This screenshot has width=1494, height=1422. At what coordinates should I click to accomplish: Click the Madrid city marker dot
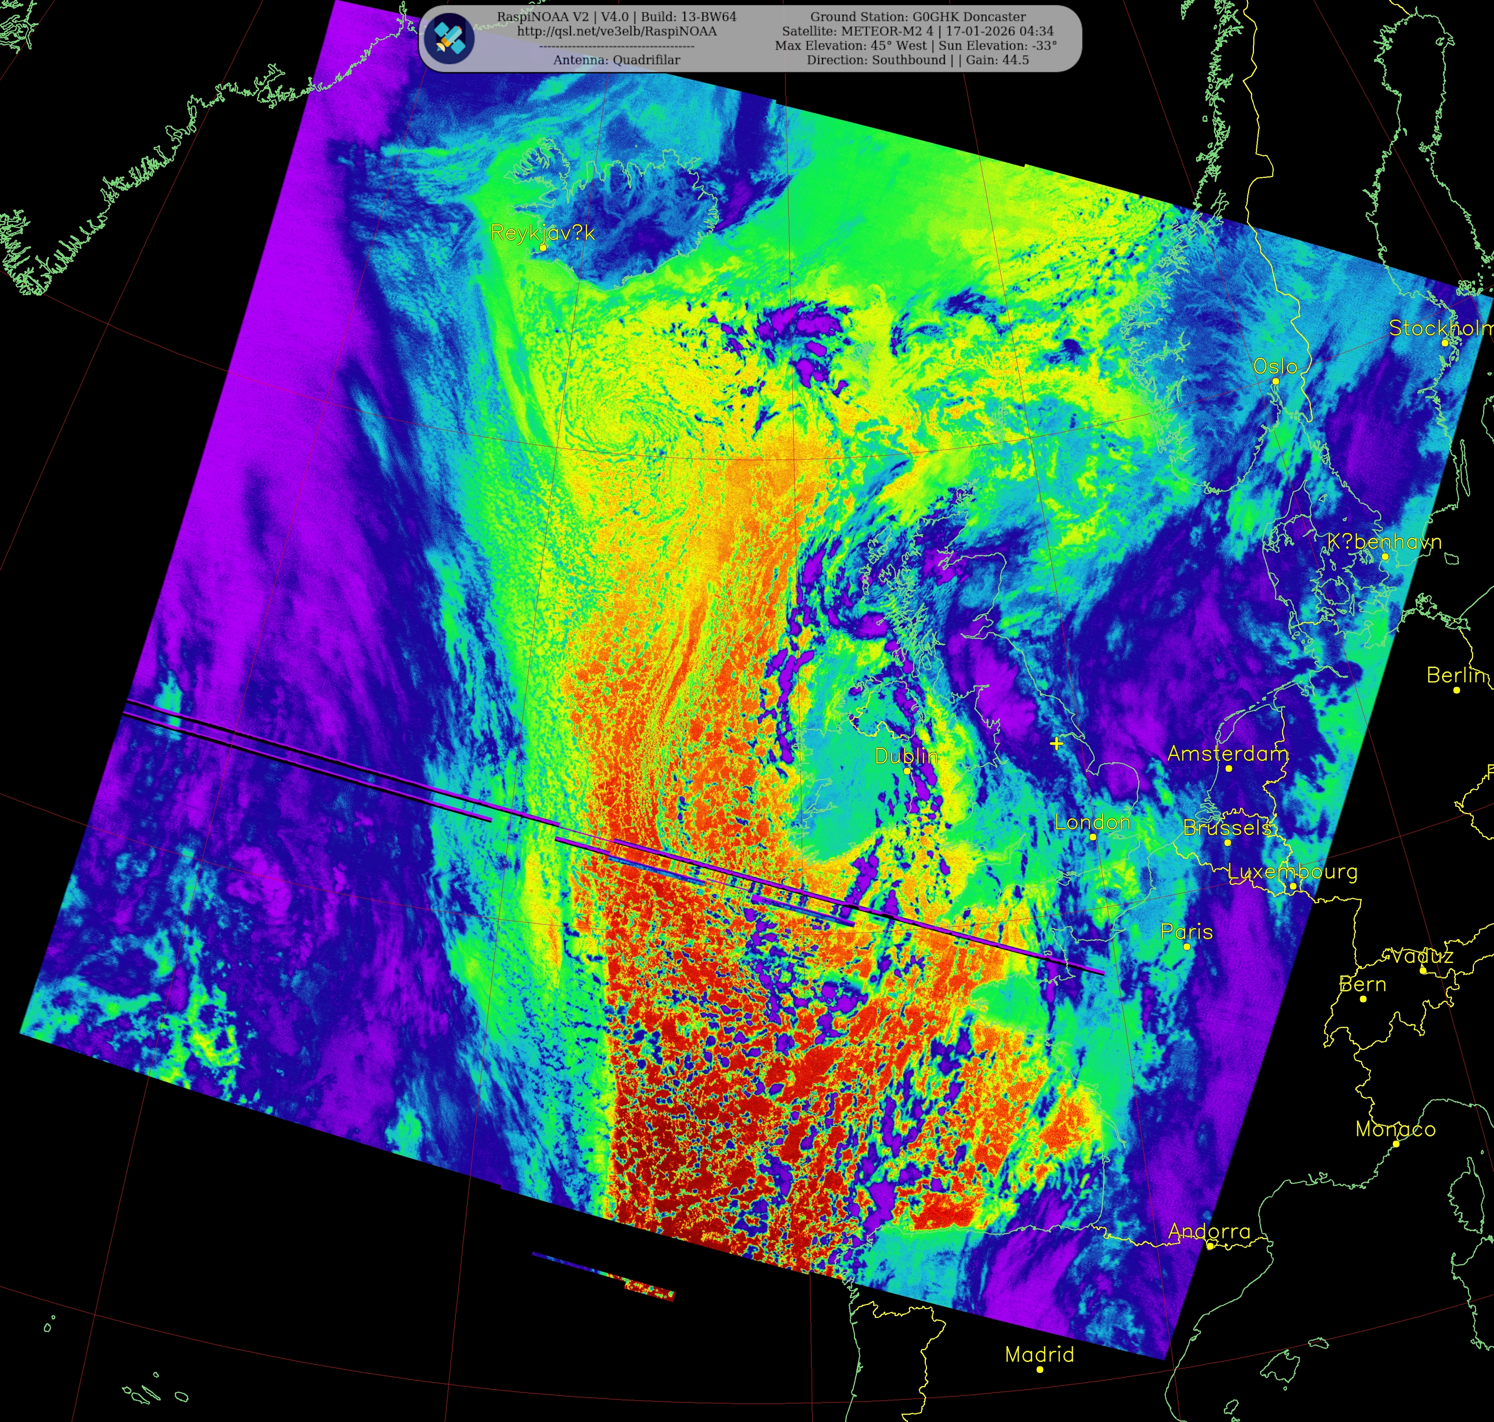1039,1370
